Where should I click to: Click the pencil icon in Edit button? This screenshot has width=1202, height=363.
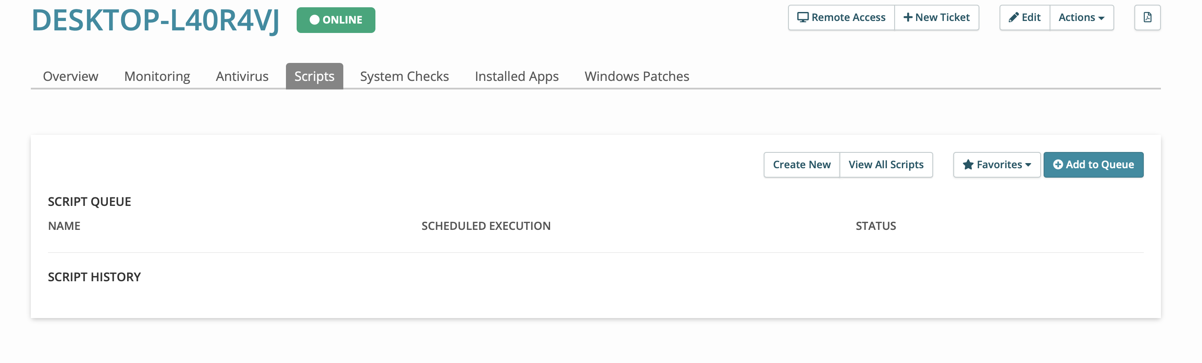(1013, 18)
